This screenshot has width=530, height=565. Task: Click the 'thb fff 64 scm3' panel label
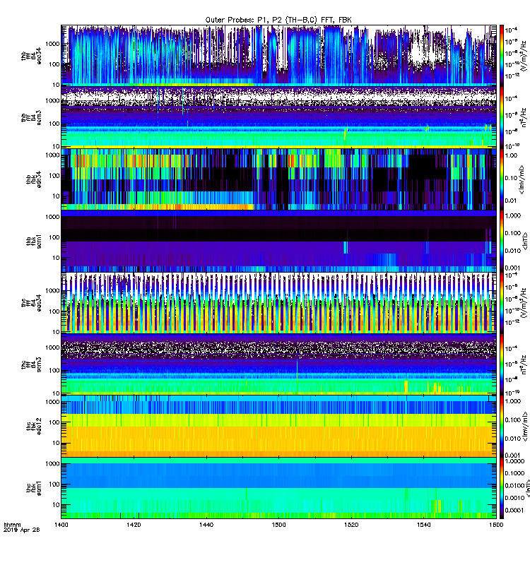[x=31, y=117]
